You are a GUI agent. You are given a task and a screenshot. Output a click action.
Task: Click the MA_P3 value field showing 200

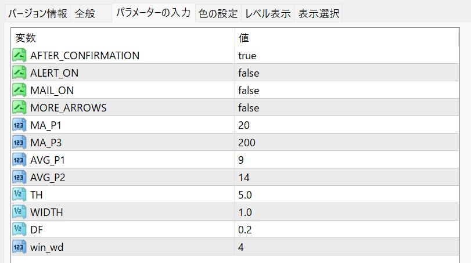tap(247, 143)
